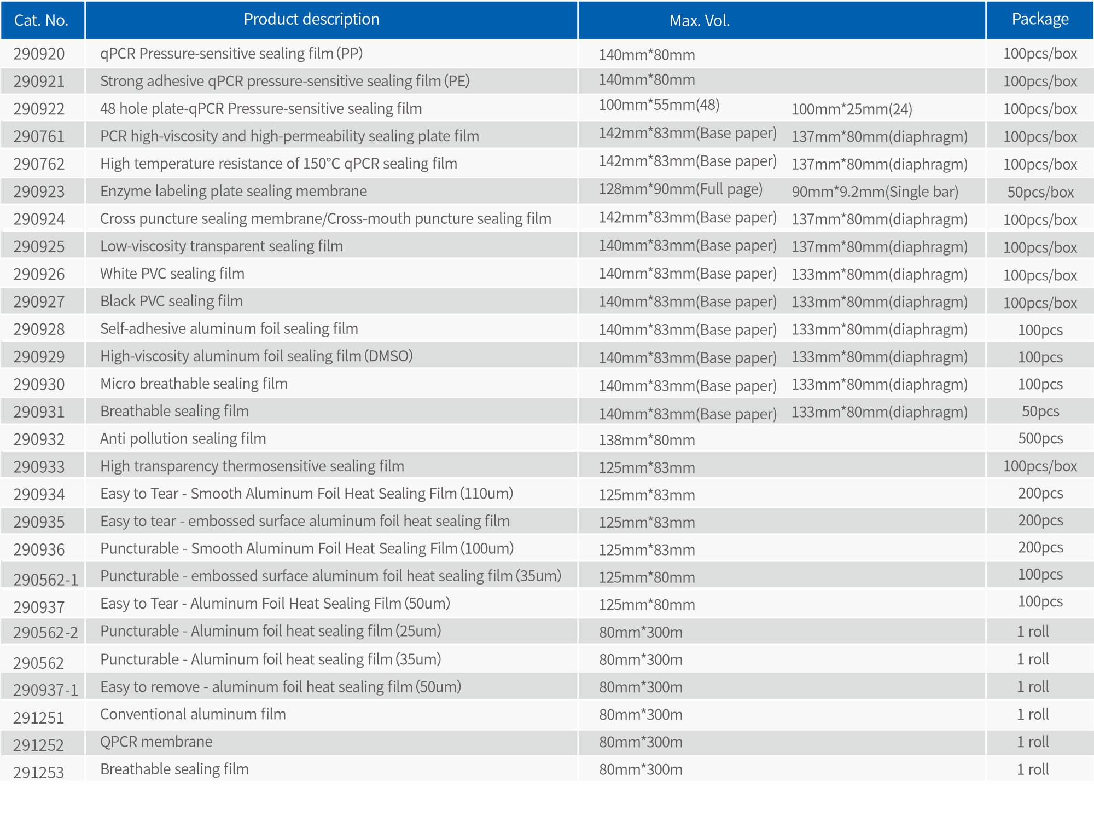Select catalog number 290925
1094x839 pixels.
(x=39, y=247)
